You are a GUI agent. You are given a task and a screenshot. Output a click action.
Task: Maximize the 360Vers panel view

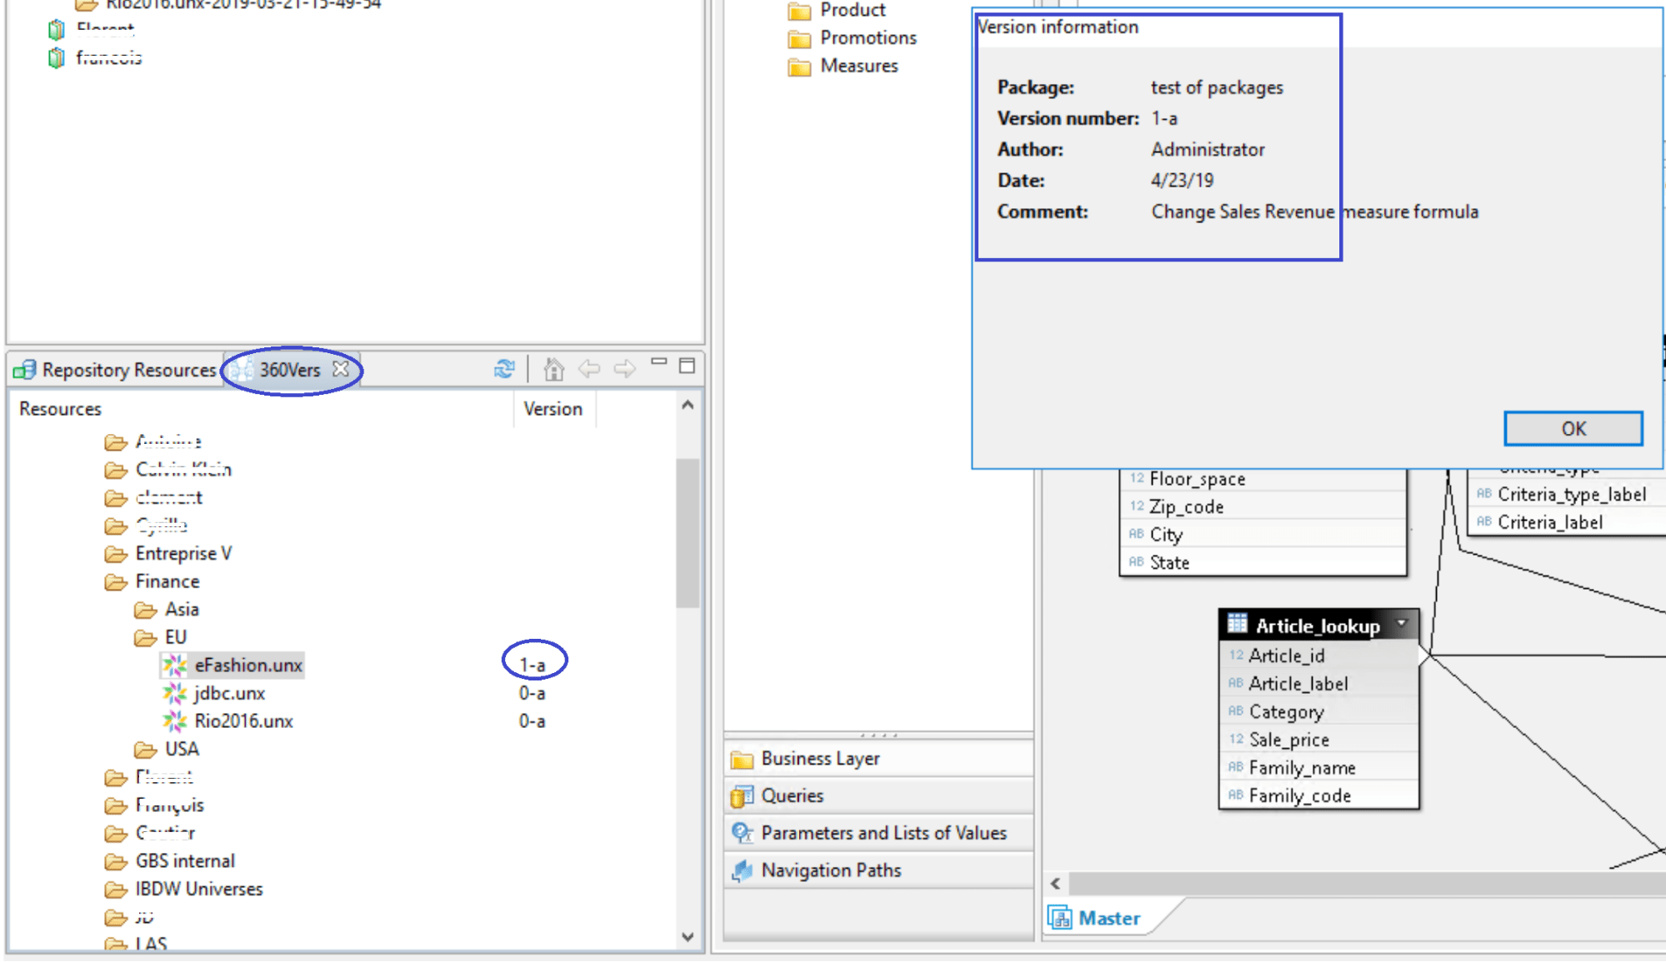(x=687, y=366)
